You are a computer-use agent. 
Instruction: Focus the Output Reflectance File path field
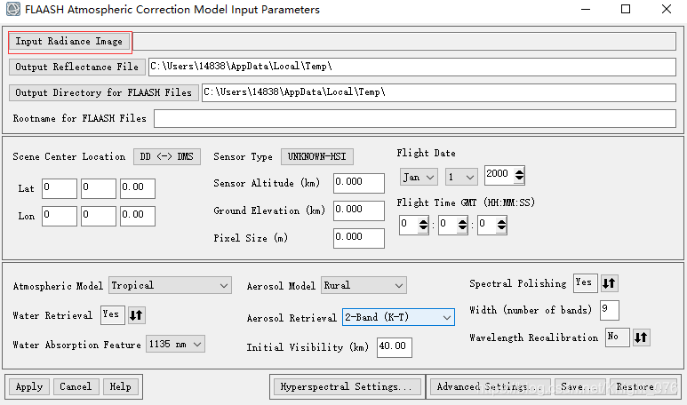(411, 67)
